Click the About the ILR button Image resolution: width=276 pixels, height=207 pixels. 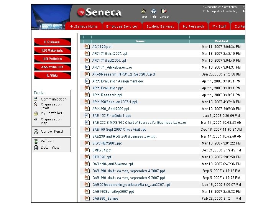click(52, 67)
